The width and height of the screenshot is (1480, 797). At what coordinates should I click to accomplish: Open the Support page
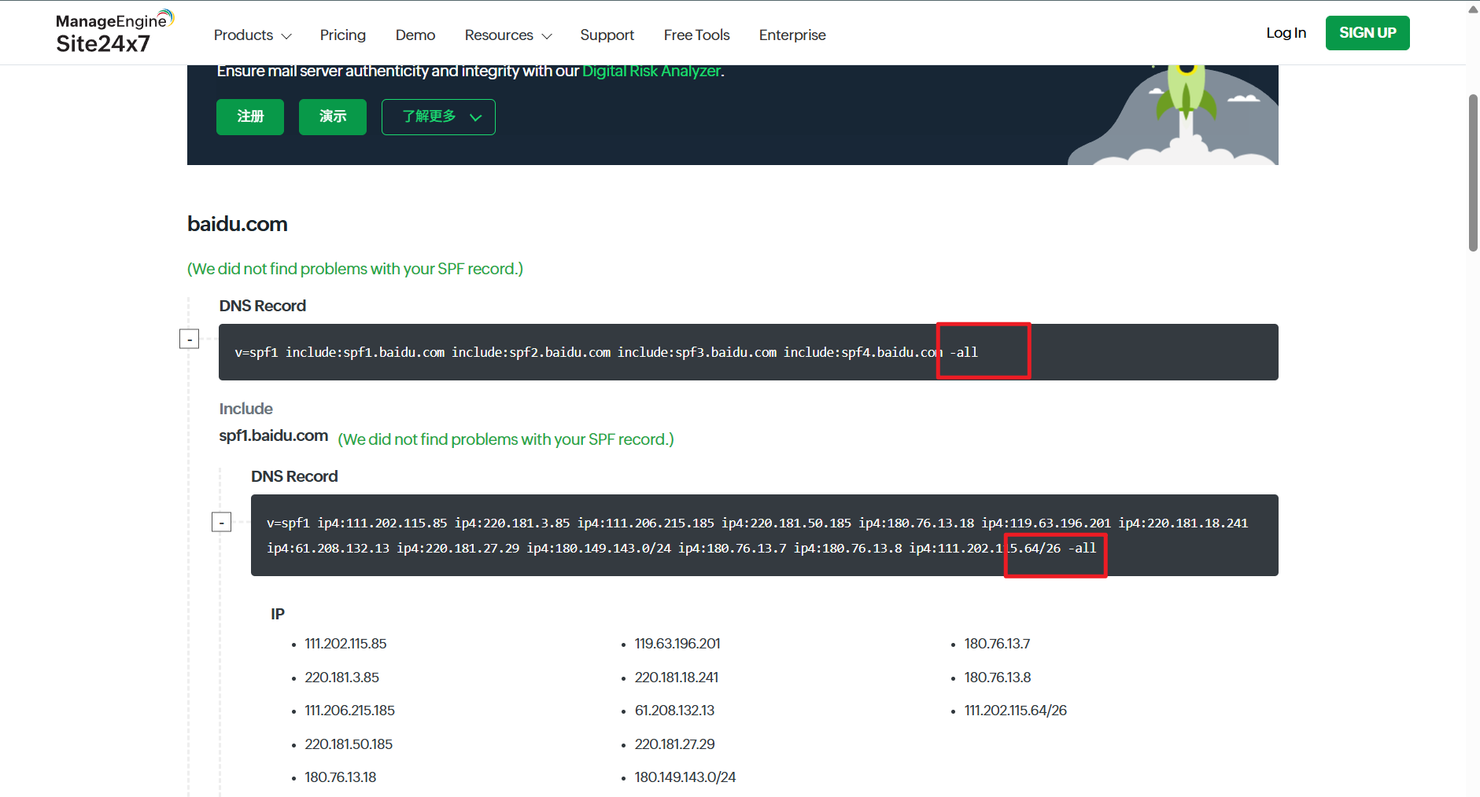click(607, 35)
